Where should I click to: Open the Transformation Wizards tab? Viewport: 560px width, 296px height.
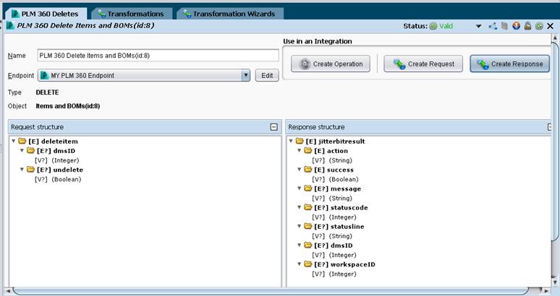[230, 14]
